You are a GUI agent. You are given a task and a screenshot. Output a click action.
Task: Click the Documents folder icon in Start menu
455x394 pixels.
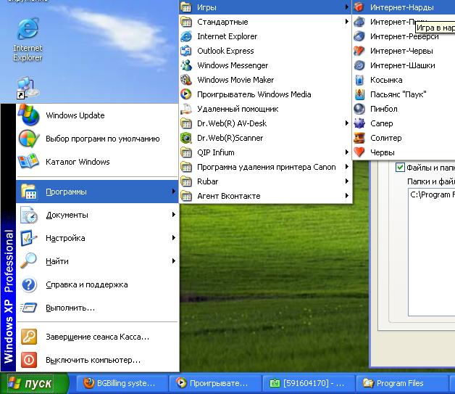[29, 215]
